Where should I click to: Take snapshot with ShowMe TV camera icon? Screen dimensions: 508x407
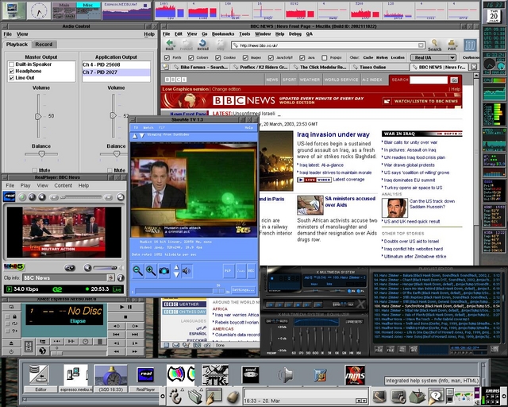(164, 270)
